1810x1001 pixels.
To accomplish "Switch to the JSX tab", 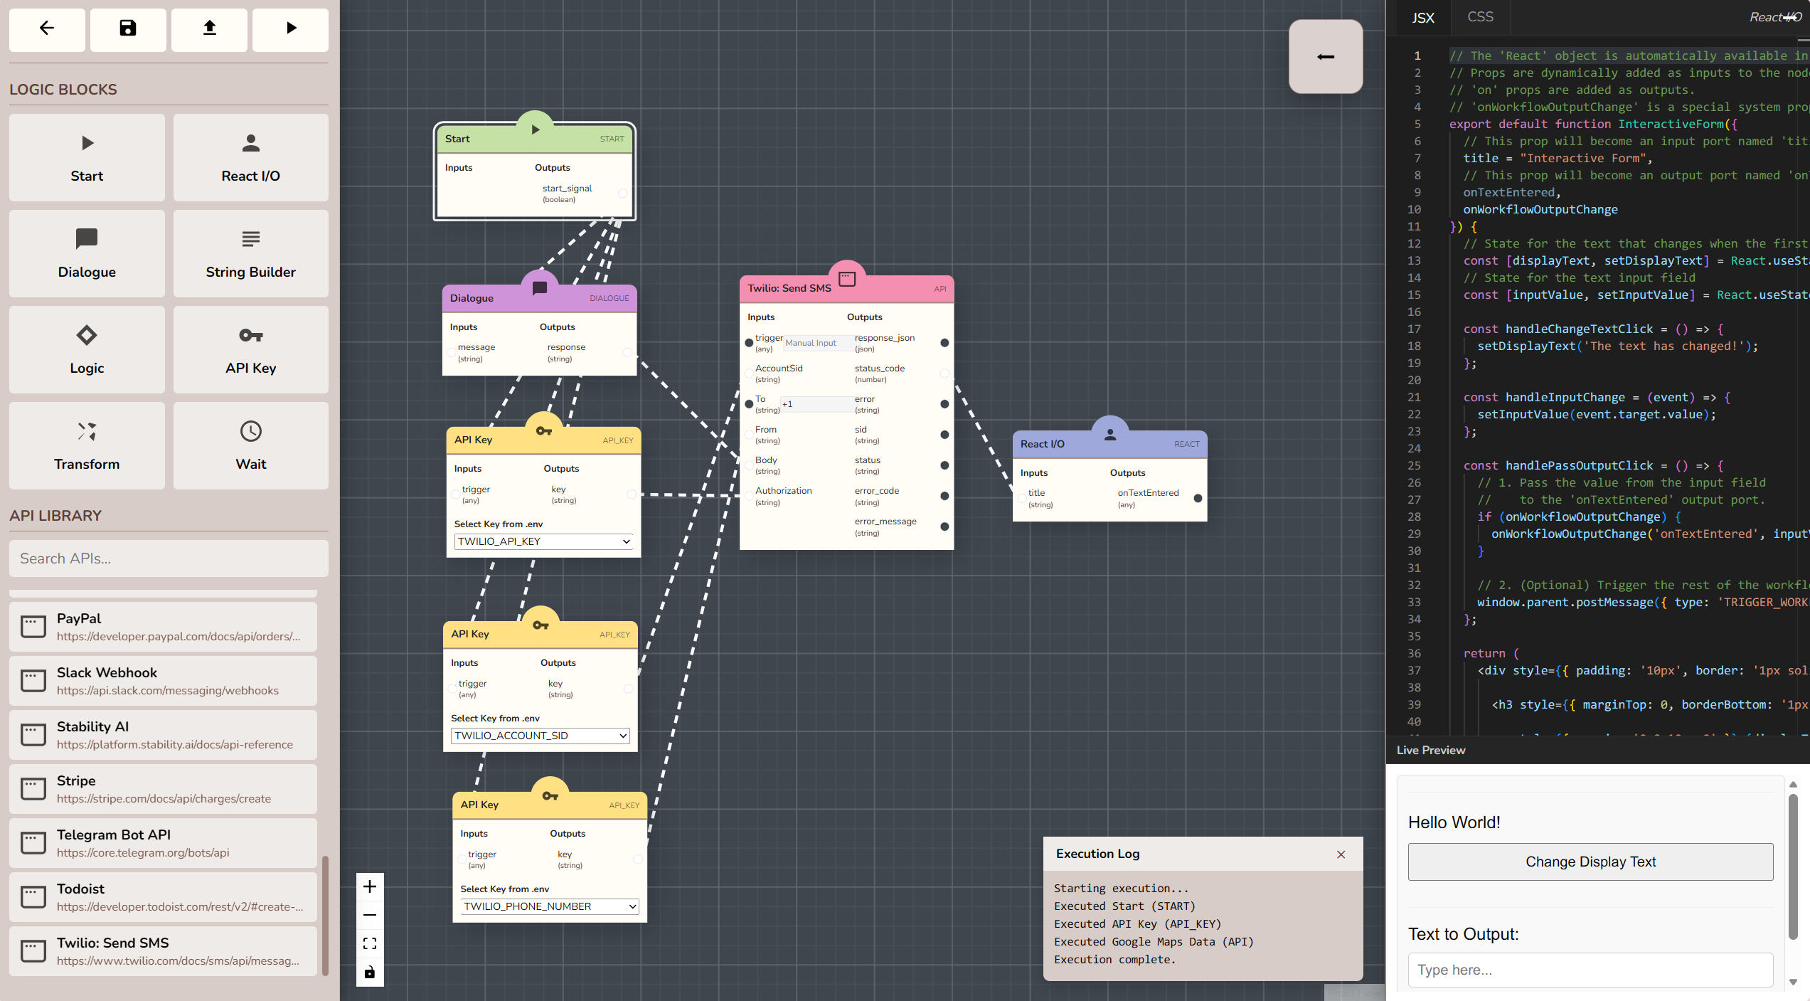I will (1422, 18).
